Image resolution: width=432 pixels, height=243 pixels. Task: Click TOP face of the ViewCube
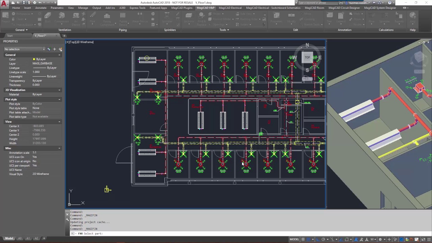(307, 57)
